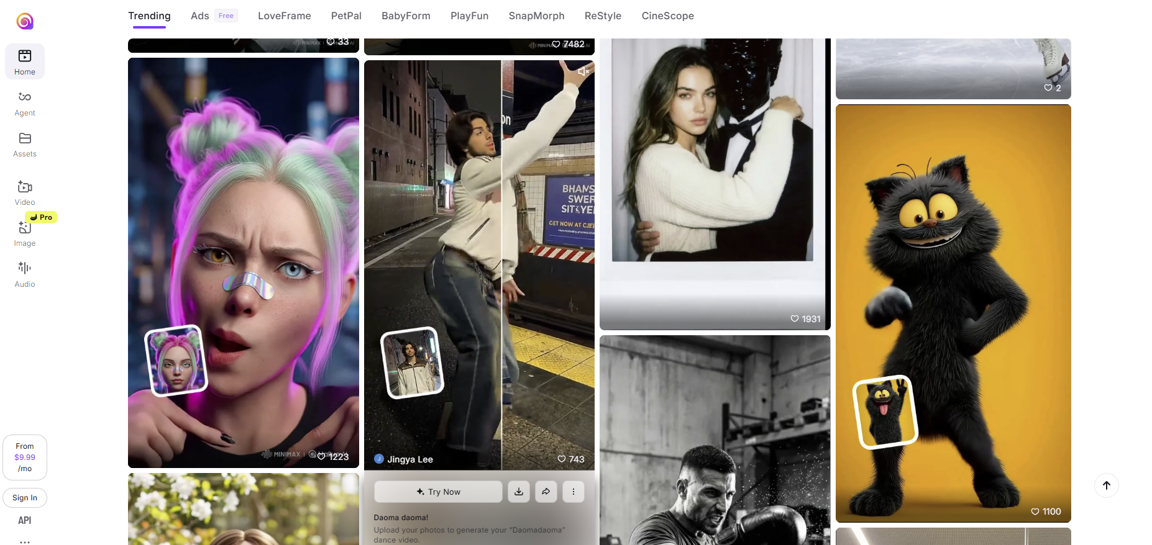
Task: Switch to the CineScope tab
Action: pyautogui.click(x=667, y=16)
